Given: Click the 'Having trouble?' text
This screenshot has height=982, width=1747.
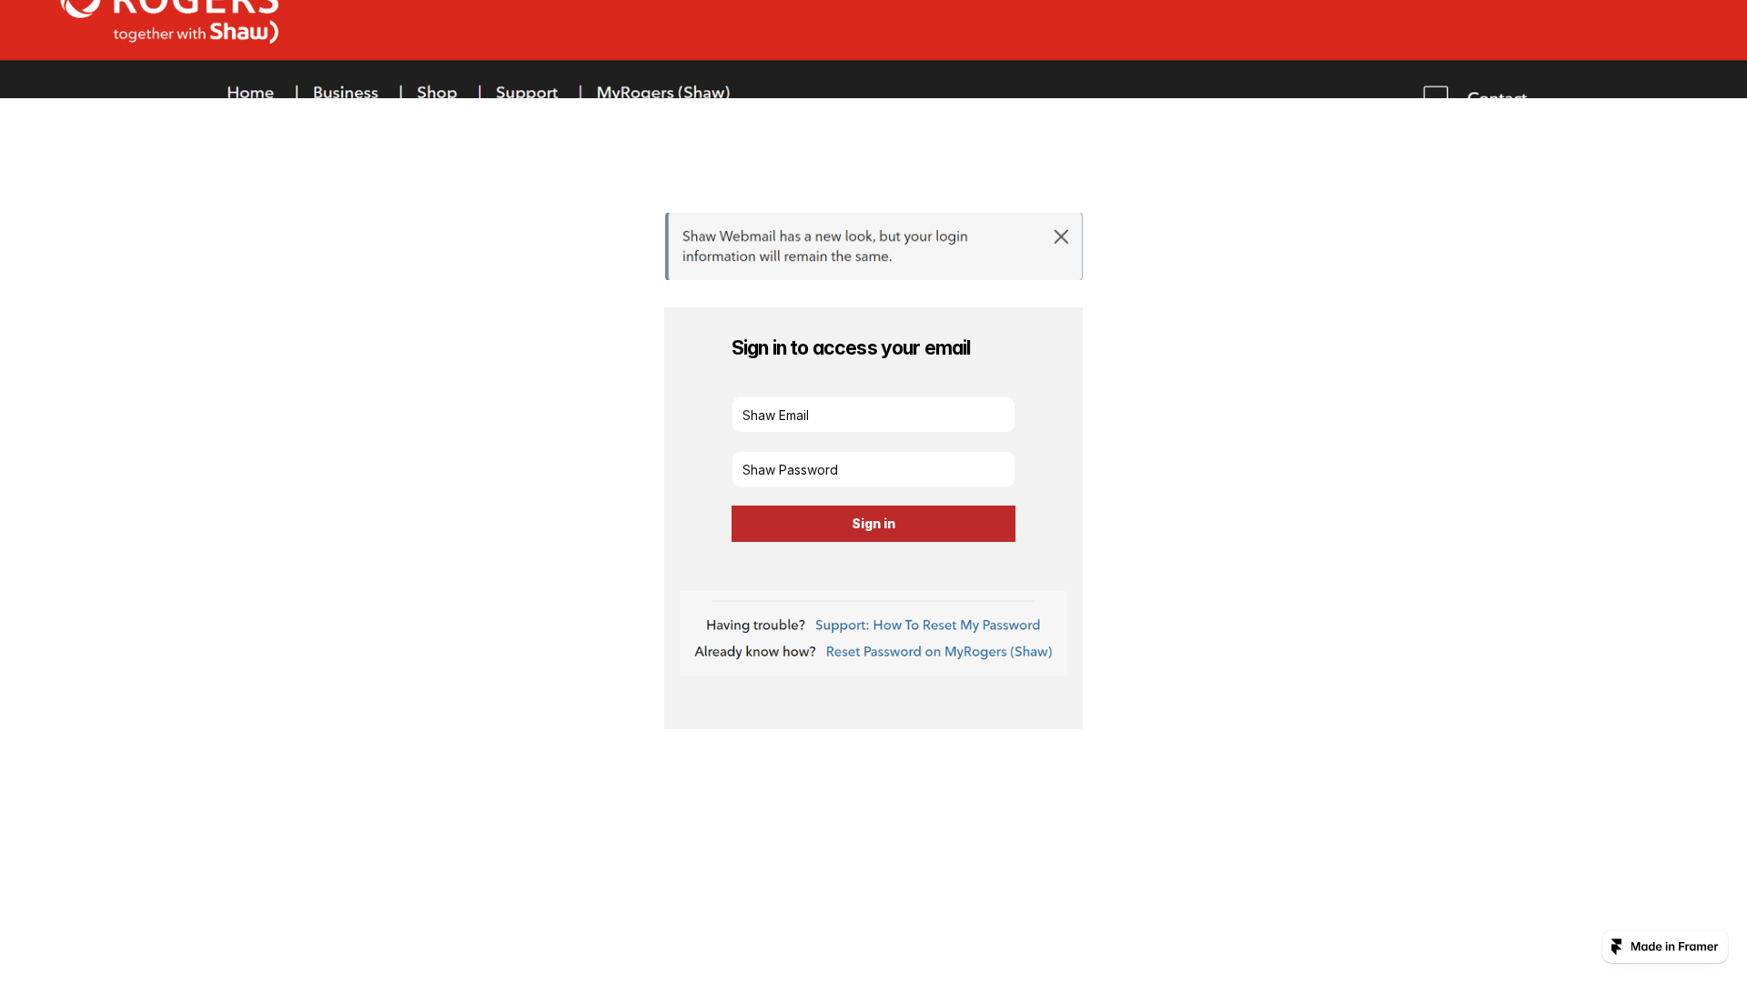Looking at the screenshot, I should coord(755,625).
